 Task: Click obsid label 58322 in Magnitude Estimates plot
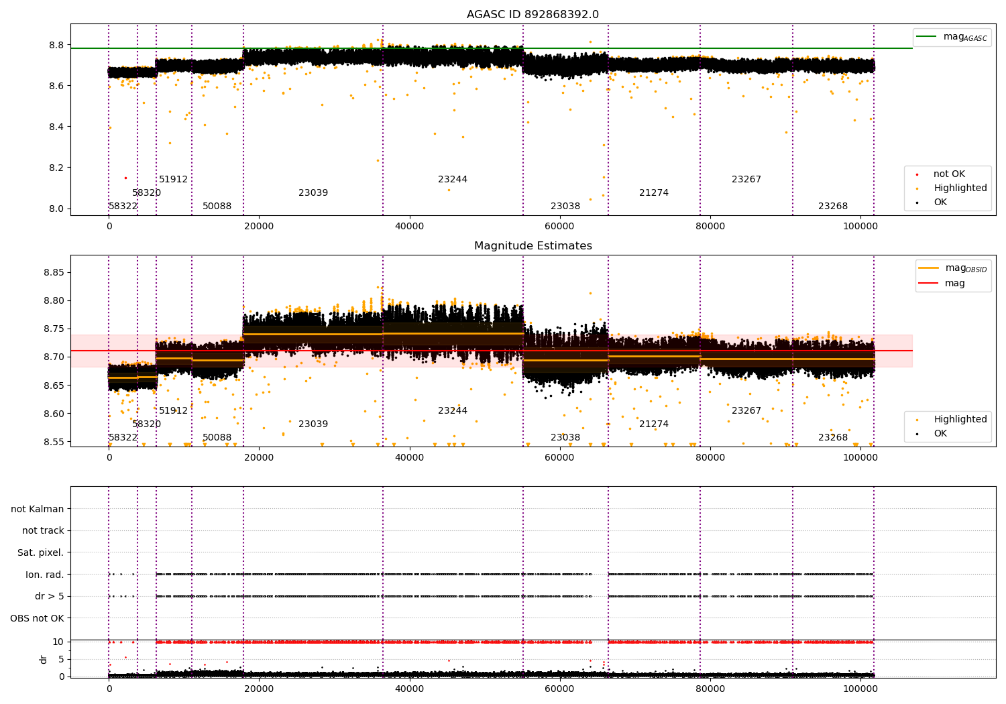(123, 438)
